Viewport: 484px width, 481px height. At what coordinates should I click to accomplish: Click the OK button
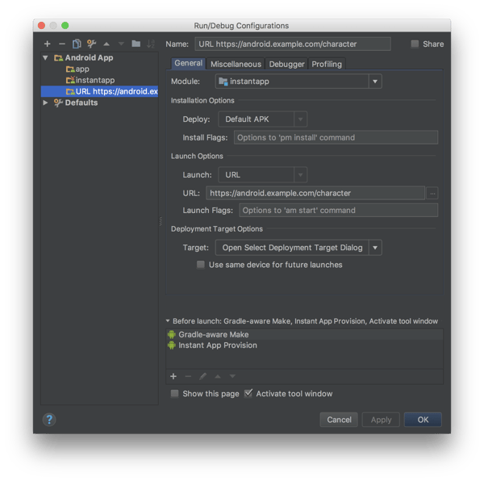click(423, 420)
